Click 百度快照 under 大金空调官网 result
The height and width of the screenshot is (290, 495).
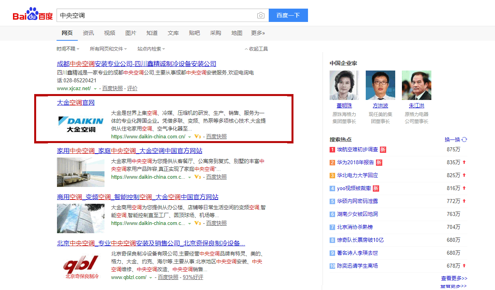[x=216, y=137]
